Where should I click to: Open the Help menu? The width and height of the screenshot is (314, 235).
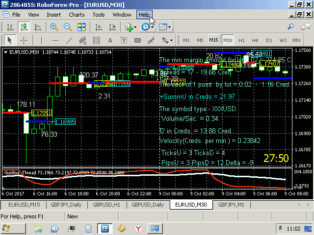click(x=144, y=15)
